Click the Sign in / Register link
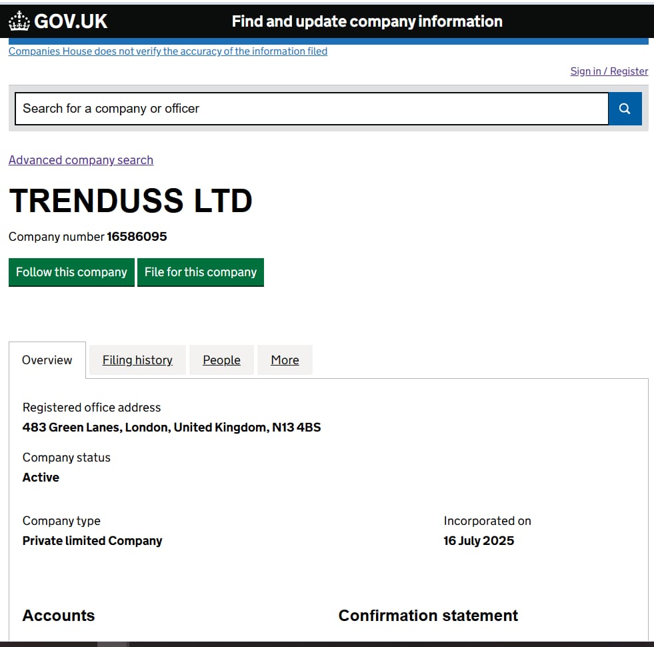This screenshot has height=647, width=654. pyautogui.click(x=609, y=71)
